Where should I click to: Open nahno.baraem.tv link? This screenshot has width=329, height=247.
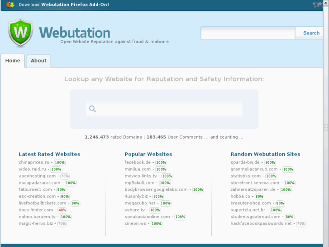pos(37,217)
